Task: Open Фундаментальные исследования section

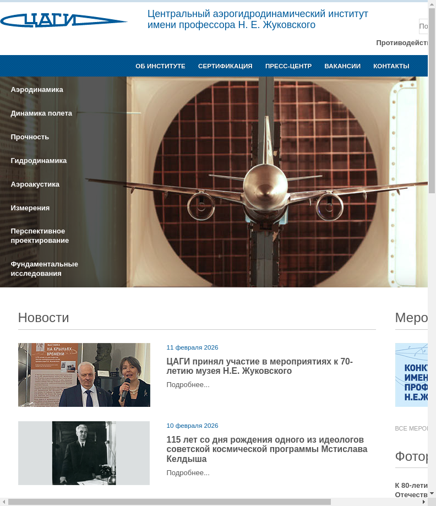Action: pyautogui.click(x=44, y=269)
